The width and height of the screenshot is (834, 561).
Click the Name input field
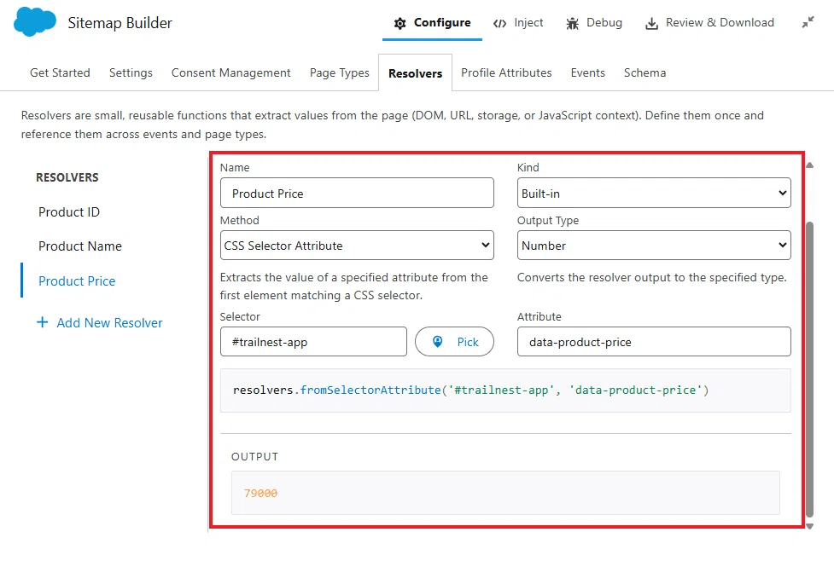coord(357,193)
